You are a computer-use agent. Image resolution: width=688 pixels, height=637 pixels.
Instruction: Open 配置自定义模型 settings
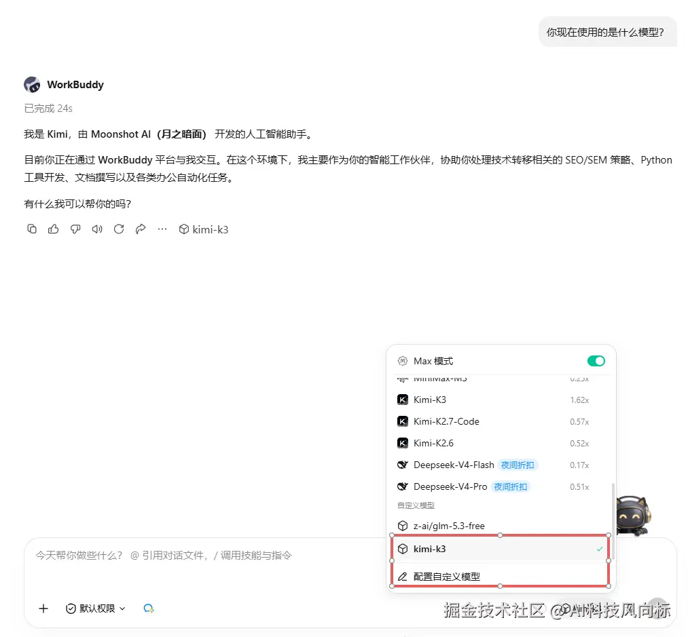(x=500, y=577)
